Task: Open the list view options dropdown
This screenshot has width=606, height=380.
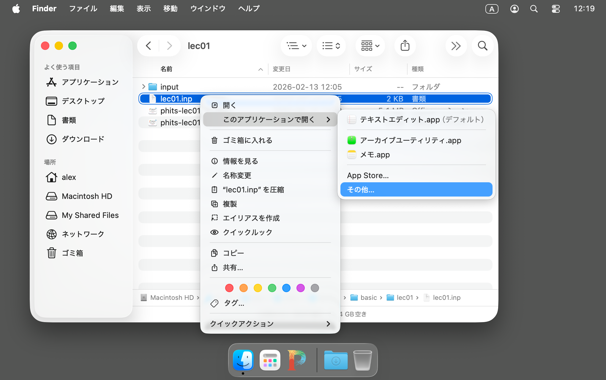Action: click(296, 46)
